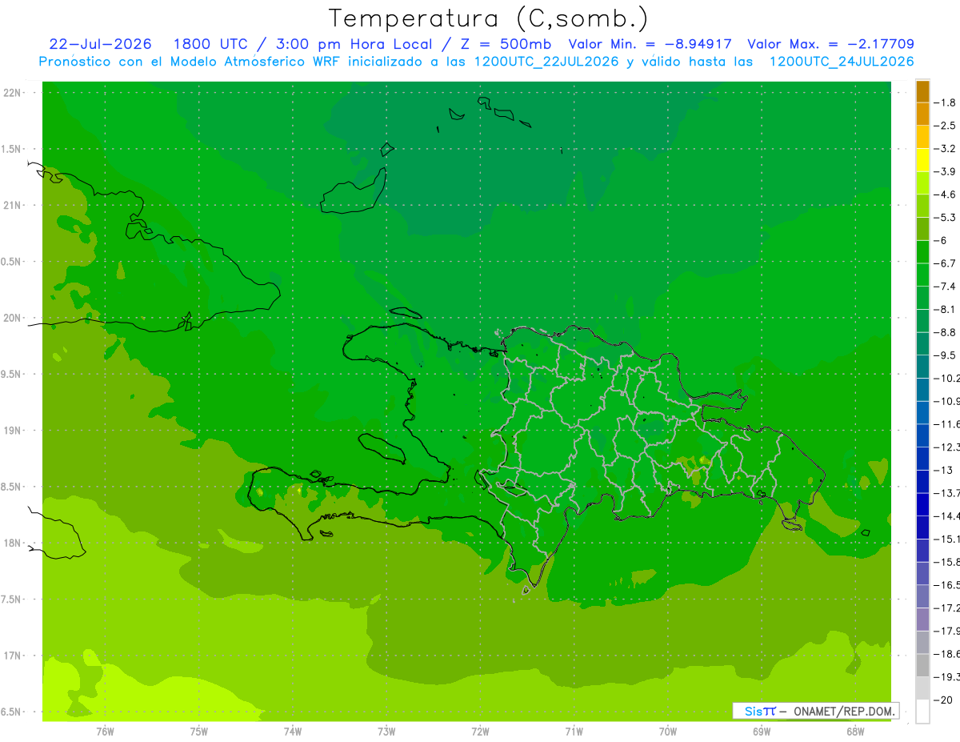960x742 pixels.
Task: Click the "22N" latitude label
Action: (12, 92)
